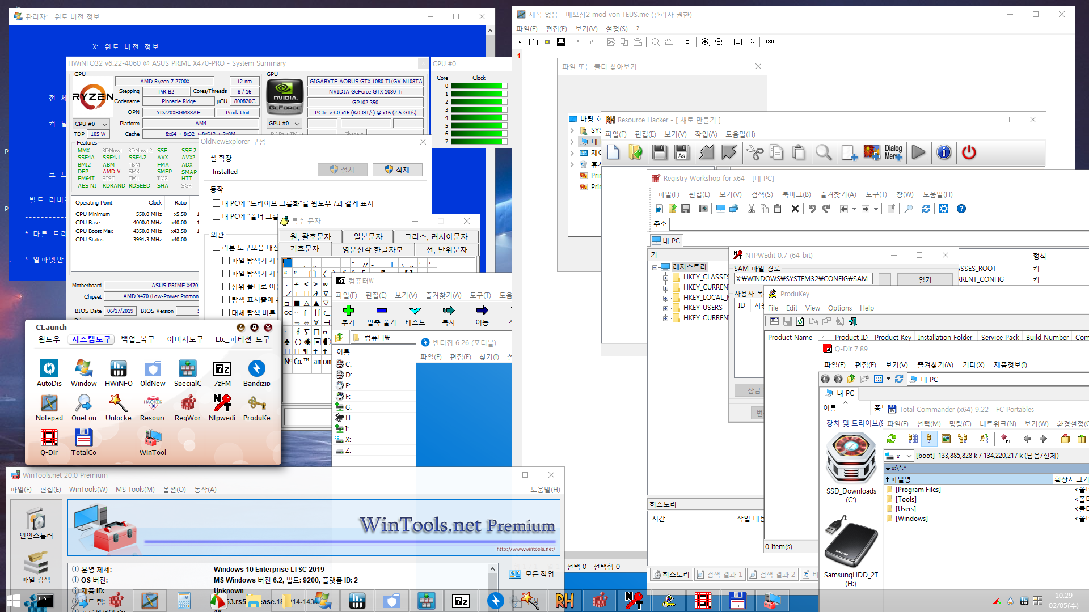Check the folder grouping option in OldNewExplorer
The height and width of the screenshot is (612, 1089).
click(x=216, y=216)
